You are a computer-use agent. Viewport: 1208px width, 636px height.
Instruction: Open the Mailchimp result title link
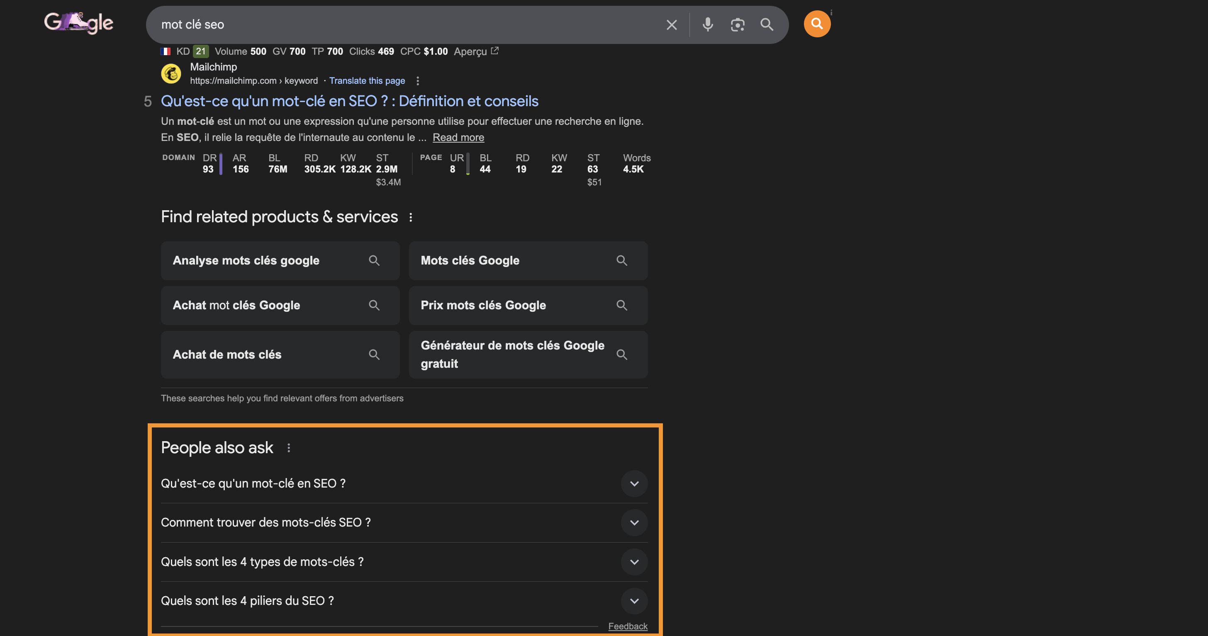click(x=349, y=101)
